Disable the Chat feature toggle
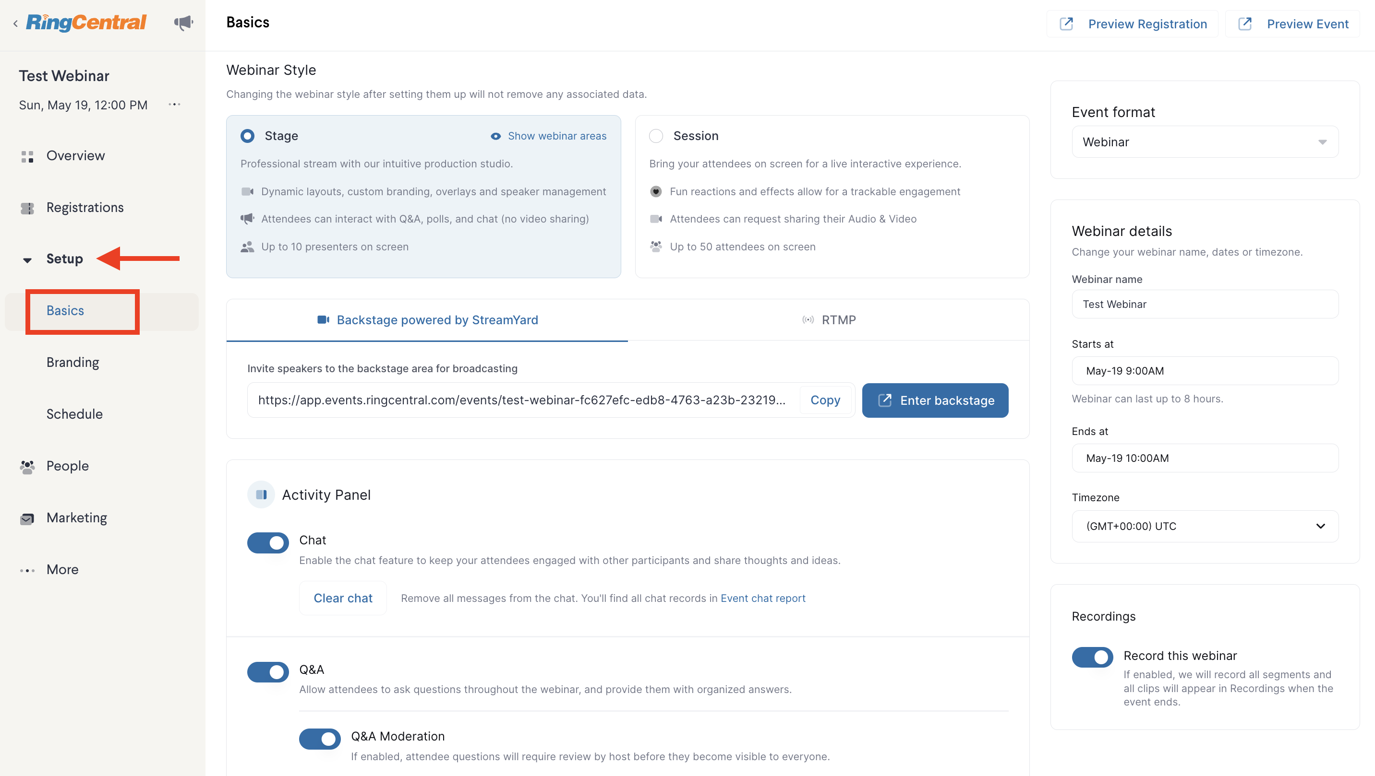Image resolution: width=1375 pixels, height=776 pixels. pos(268,542)
